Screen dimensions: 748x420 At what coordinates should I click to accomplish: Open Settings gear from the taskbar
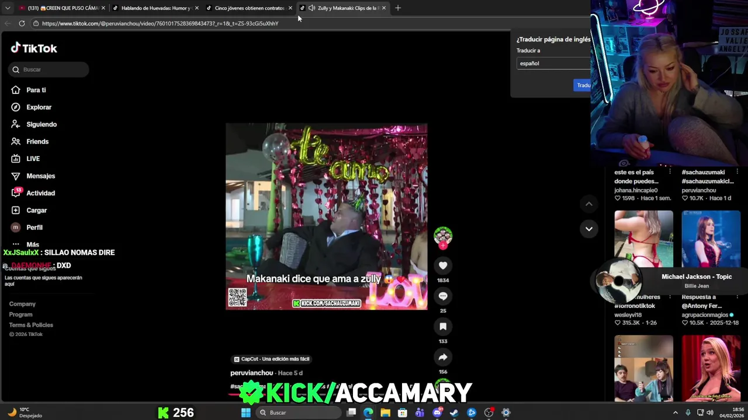coord(506,412)
